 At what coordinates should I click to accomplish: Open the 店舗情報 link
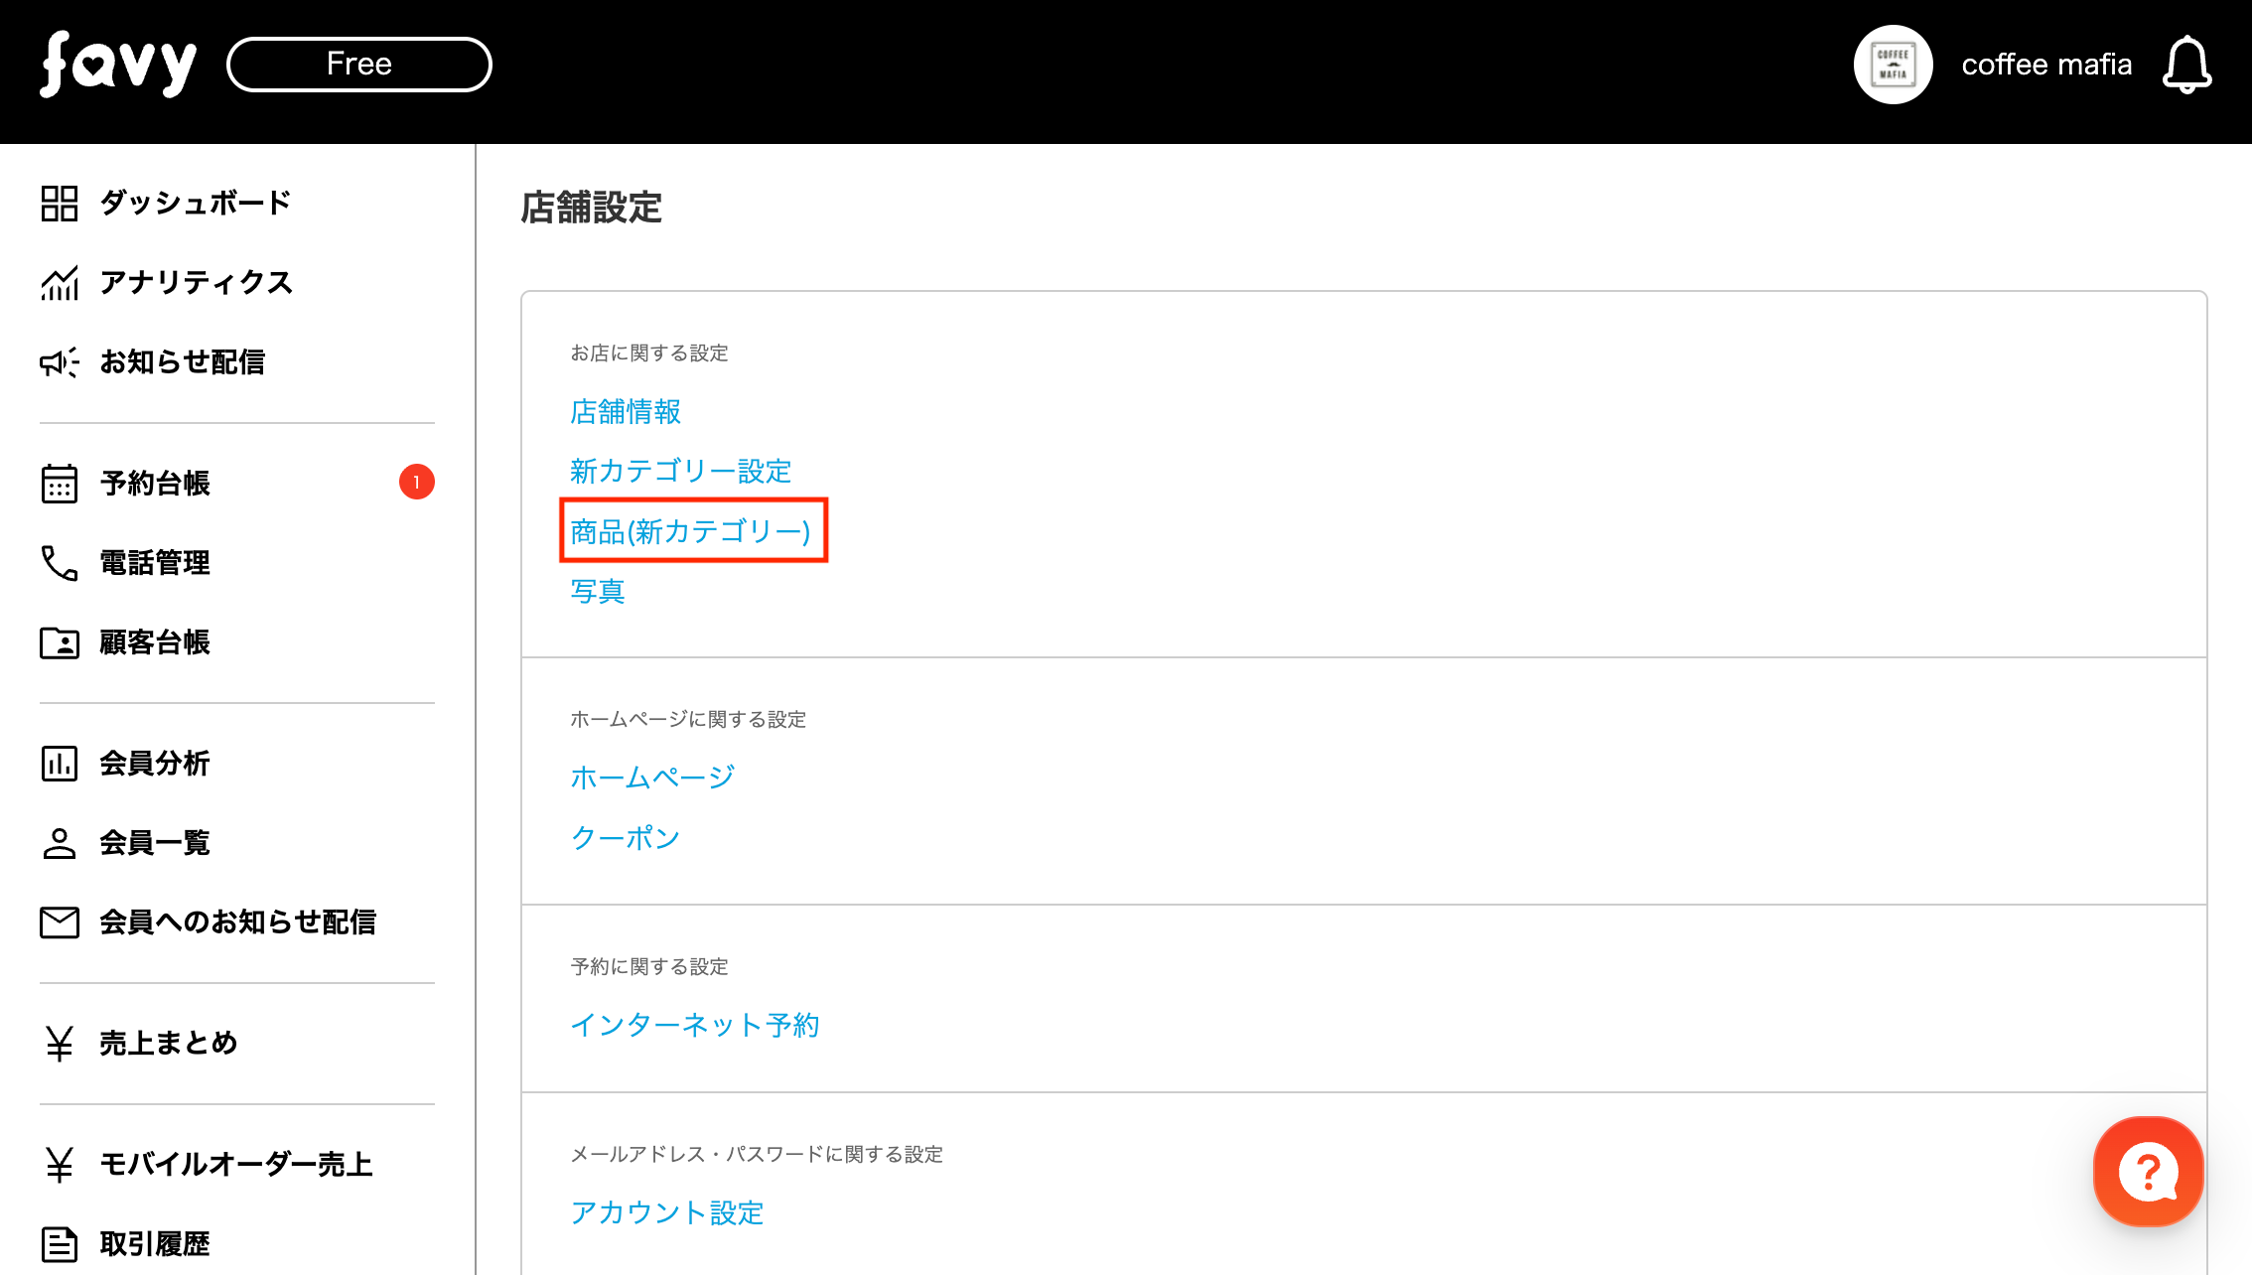[626, 412]
